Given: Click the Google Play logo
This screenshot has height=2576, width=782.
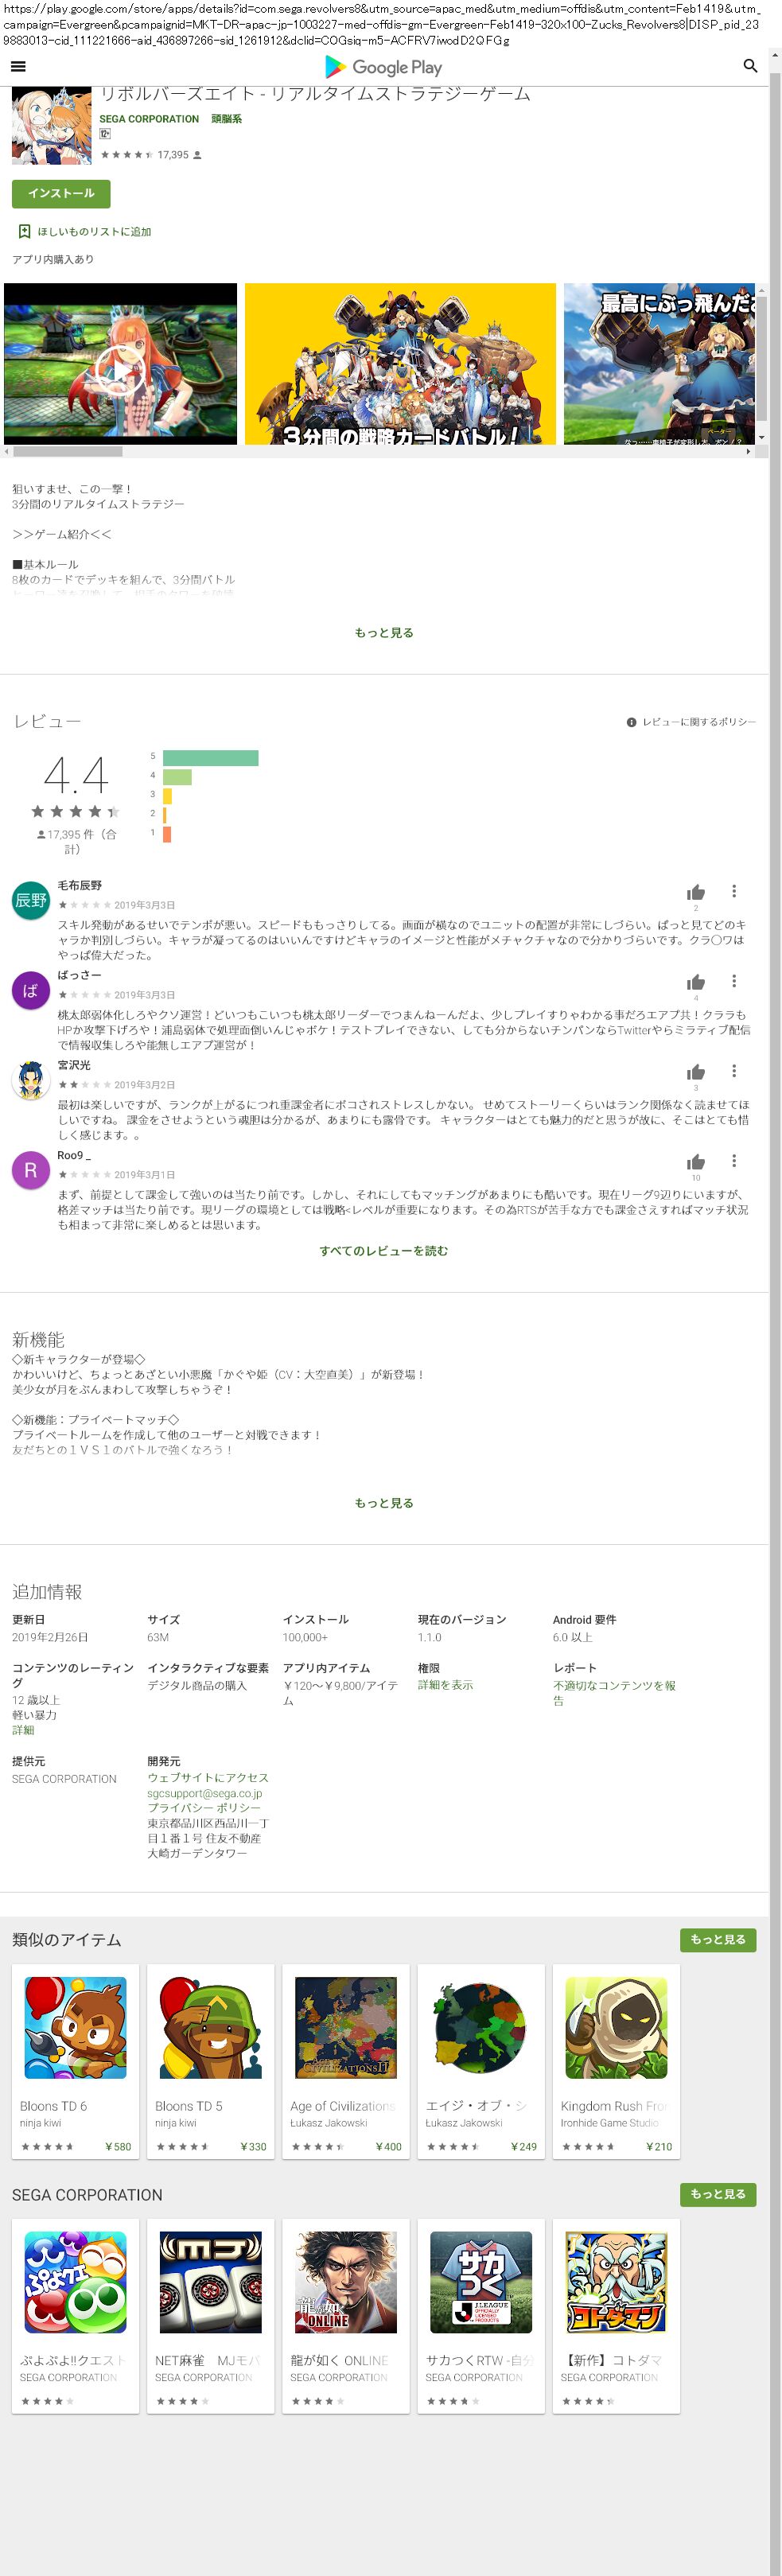Looking at the screenshot, I should coord(384,67).
